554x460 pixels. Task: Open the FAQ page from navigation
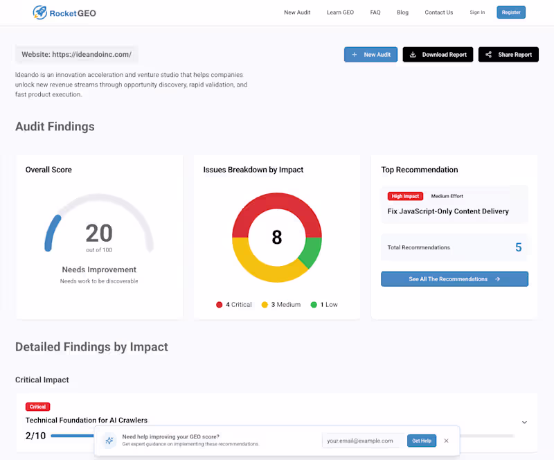[x=375, y=12]
